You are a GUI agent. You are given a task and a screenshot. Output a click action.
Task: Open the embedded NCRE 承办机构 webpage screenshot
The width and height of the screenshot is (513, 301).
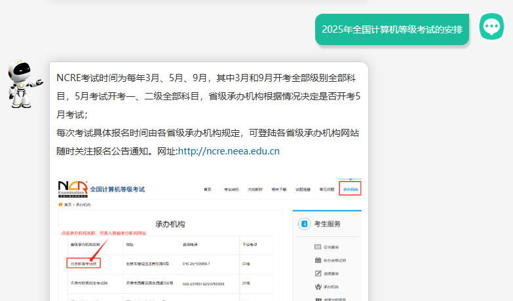point(210,239)
